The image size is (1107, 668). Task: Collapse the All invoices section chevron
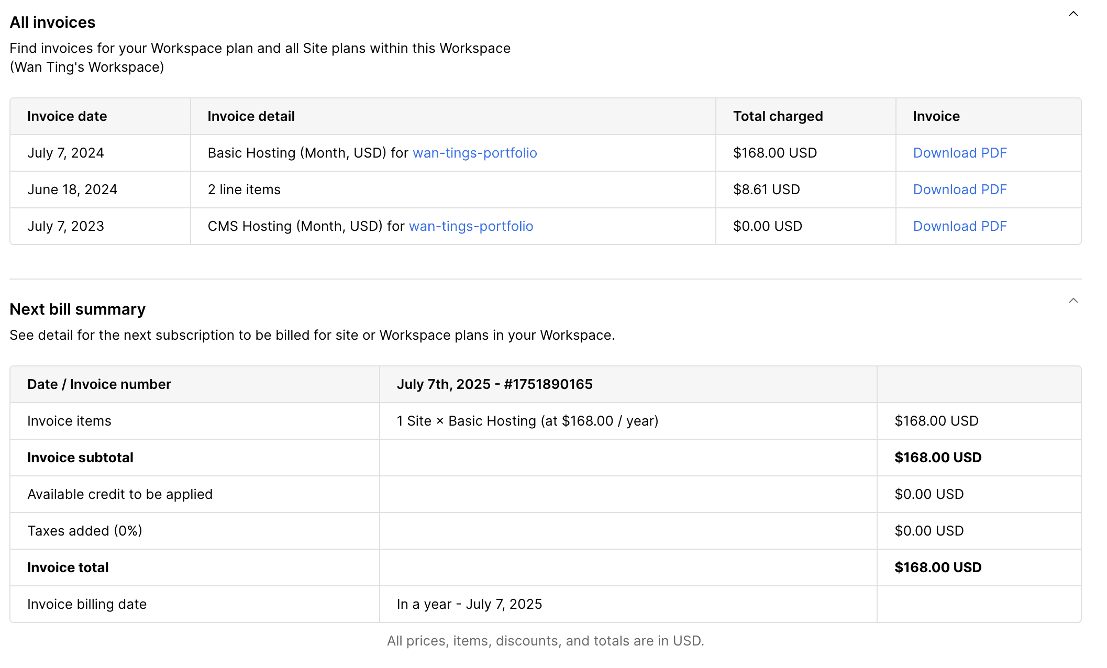tap(1073, 14)
